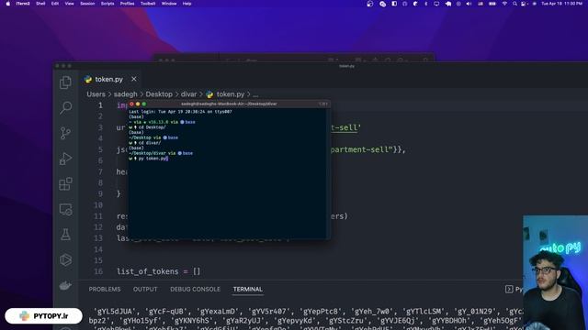Open the Search view in the activity bar
The width and height of the screenshot is (588, 330).
(x=65, y=108)
